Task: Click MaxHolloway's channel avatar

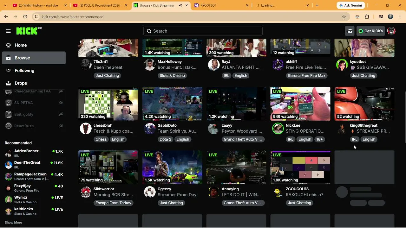Action: [x=150, y=65]
